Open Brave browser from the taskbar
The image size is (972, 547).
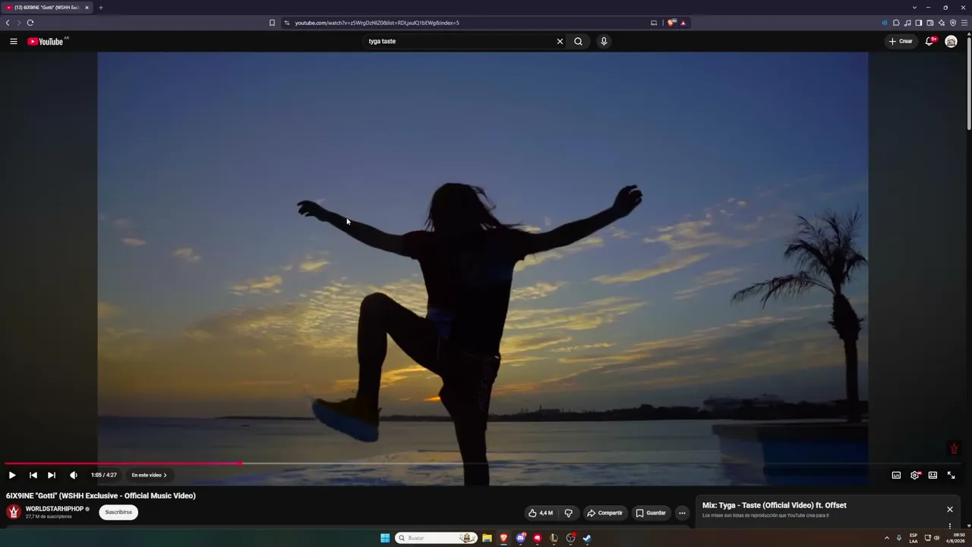(x=503, y=538)
